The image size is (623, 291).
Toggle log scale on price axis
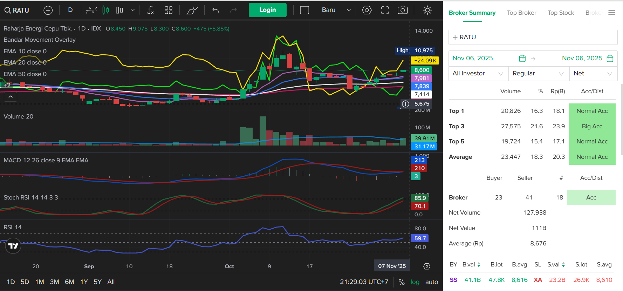pos(415,282)
